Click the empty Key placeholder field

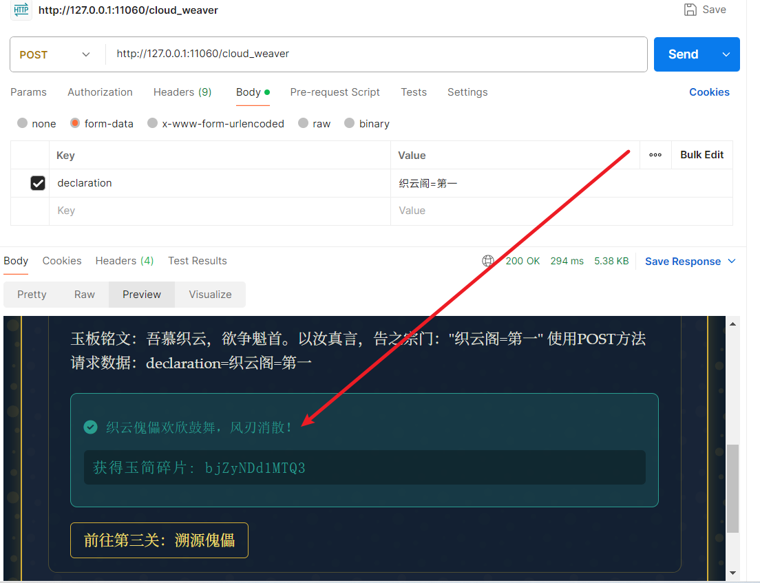tap(220, 211)
